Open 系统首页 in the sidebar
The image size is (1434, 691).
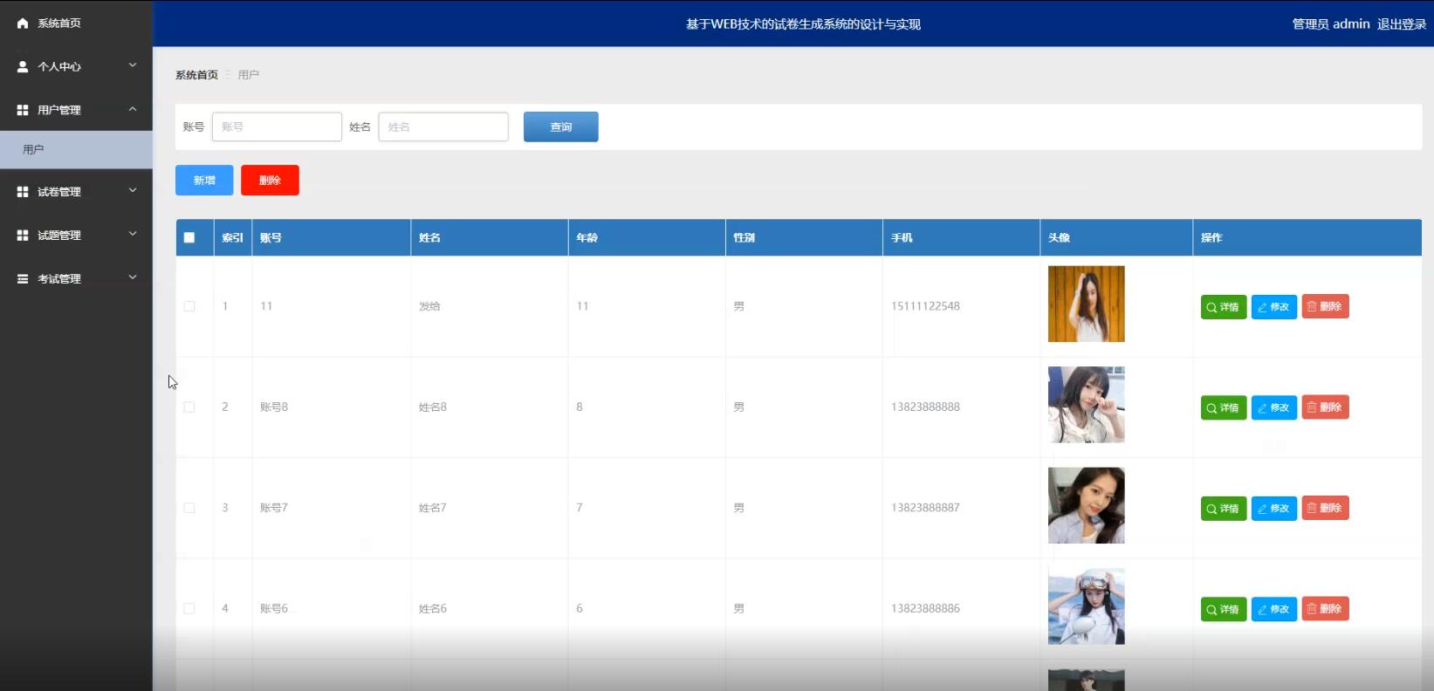click(76, 24)
